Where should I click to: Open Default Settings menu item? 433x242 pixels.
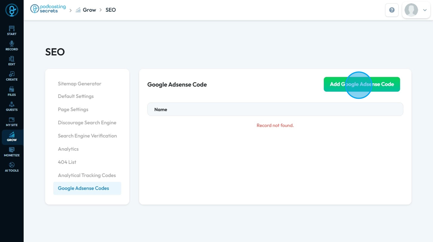[x=76, y=96]
